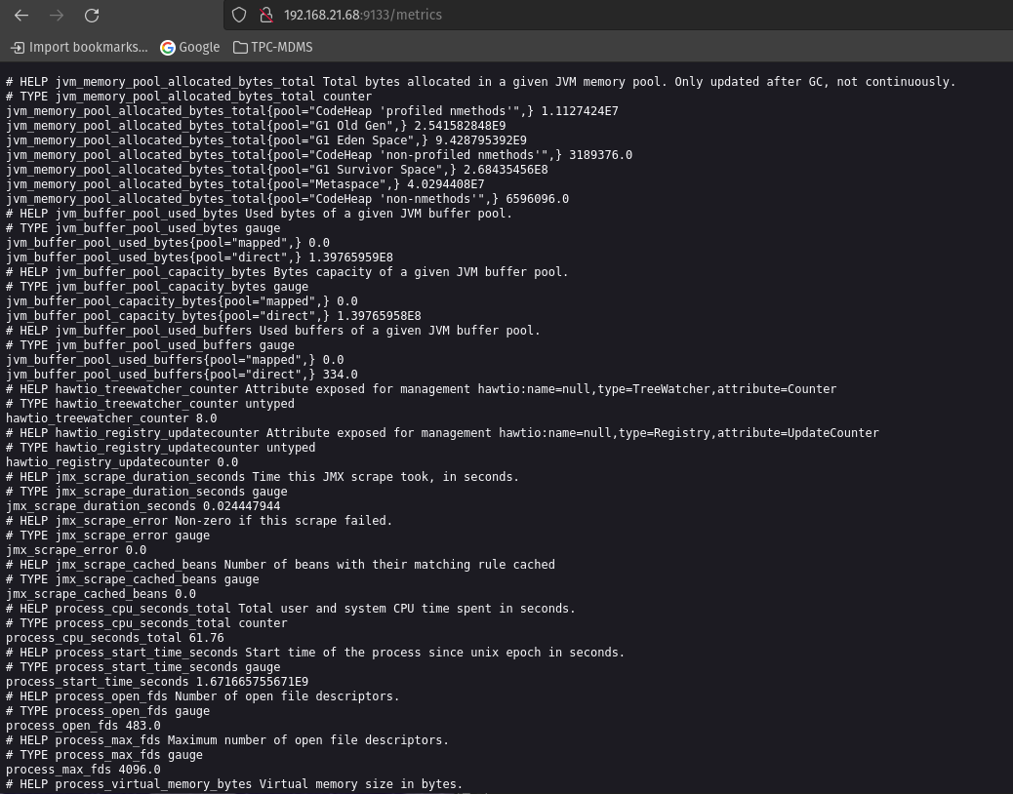Click the jvm_buffer_pool_used_bytes mapped 0.0 line
Image resolution: width=1013 pixels, height=794 pixels.
(x=167, y=243)
